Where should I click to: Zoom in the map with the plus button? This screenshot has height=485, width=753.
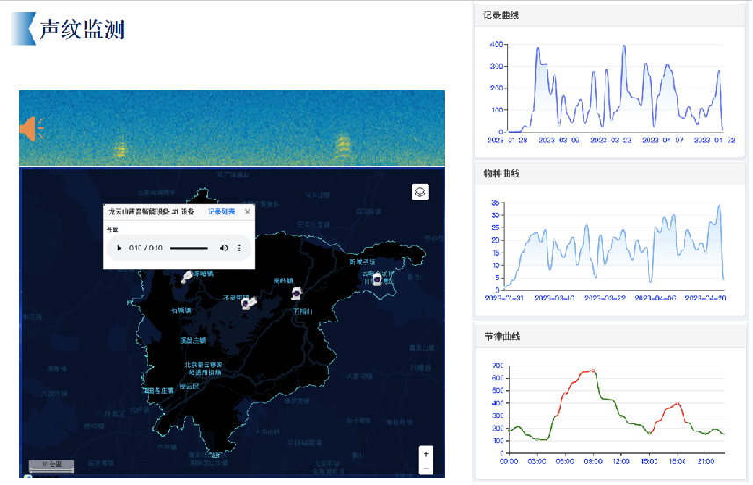click(x=426, y=454)
